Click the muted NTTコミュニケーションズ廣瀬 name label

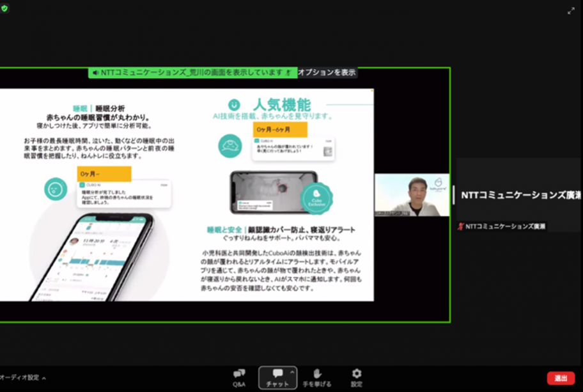point(502,226)
